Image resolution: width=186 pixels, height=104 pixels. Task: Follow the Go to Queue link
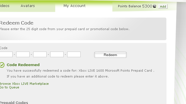tap(9, 87)
